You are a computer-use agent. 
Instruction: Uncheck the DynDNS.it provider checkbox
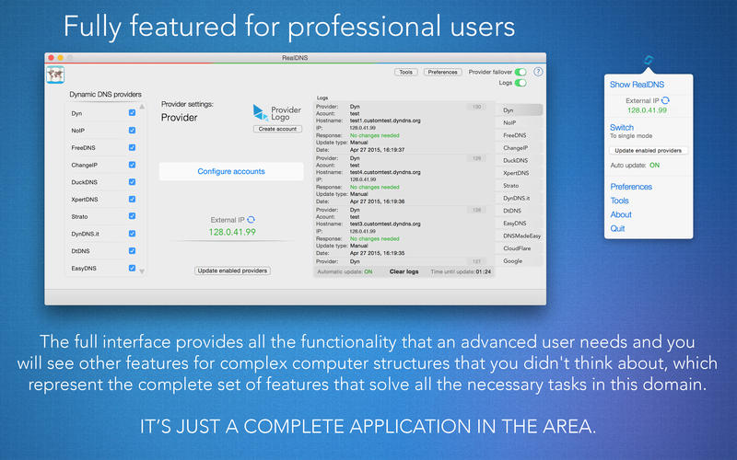pos(132,234)
